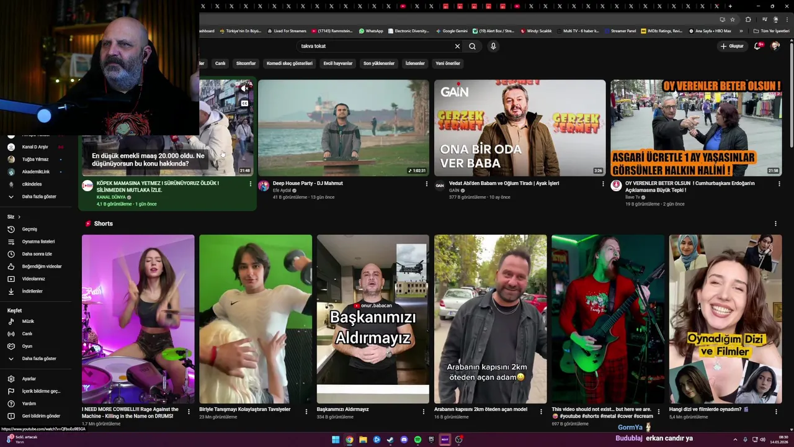Open Yardım help in the sidebar

point(36,404)
